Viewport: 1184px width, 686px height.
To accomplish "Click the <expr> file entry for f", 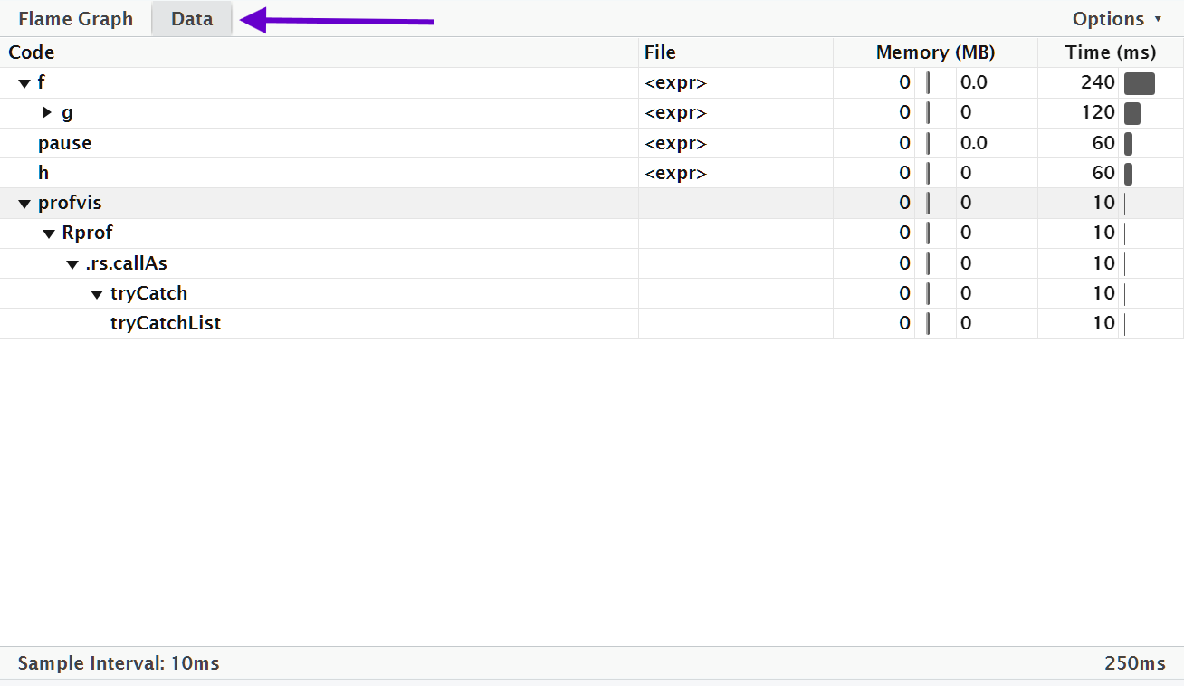I will click(675, 83).
